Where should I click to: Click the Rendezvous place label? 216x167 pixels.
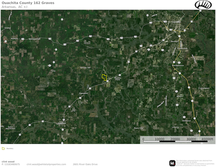[x=178, y=66]
